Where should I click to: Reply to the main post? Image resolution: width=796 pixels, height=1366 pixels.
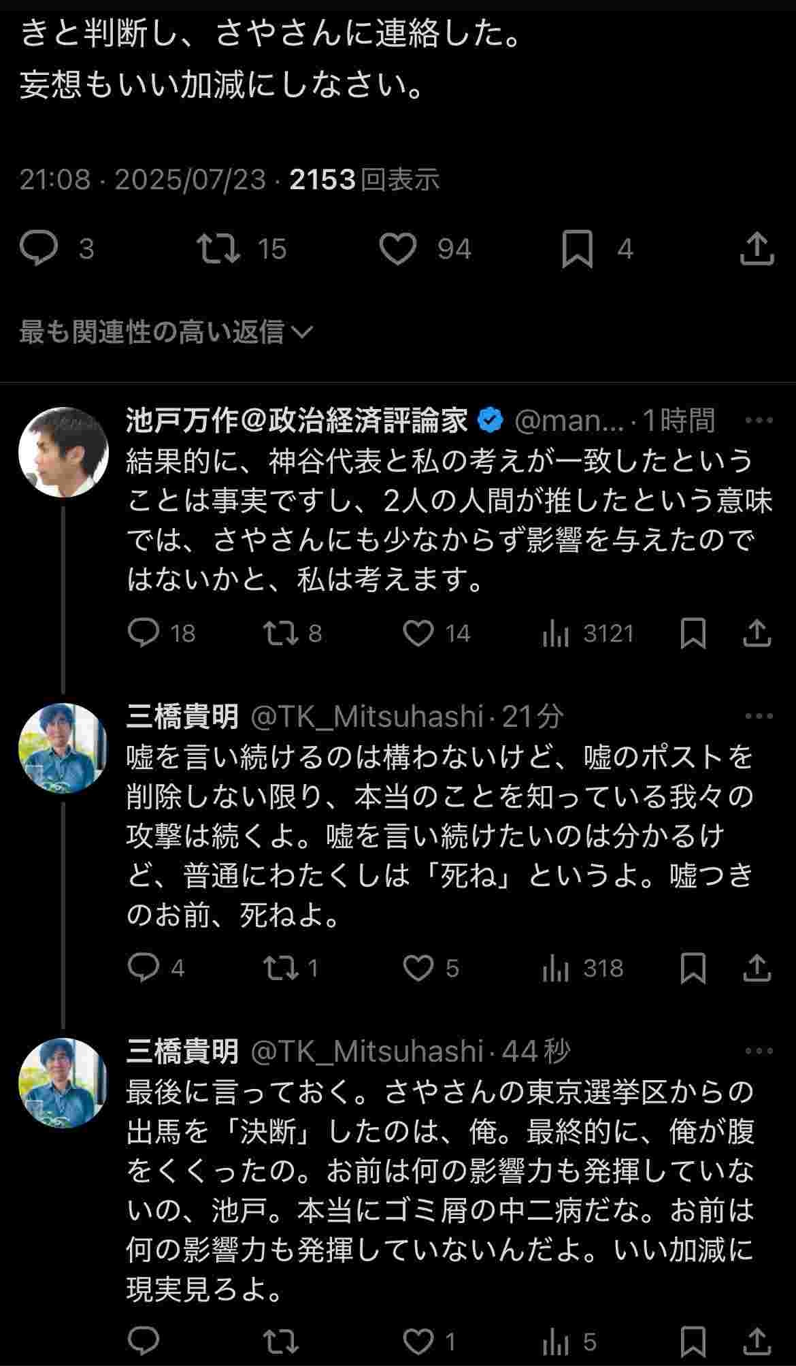coord(39,248)
